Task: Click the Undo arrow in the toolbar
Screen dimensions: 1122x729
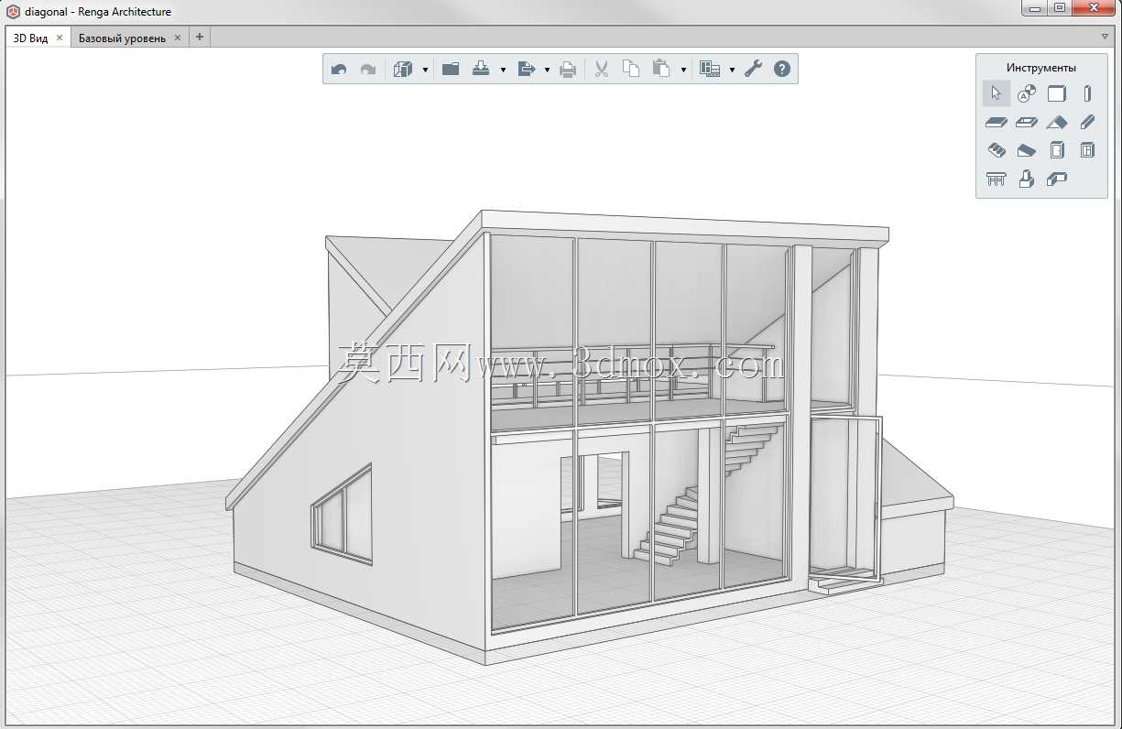Action: (339, 69)
